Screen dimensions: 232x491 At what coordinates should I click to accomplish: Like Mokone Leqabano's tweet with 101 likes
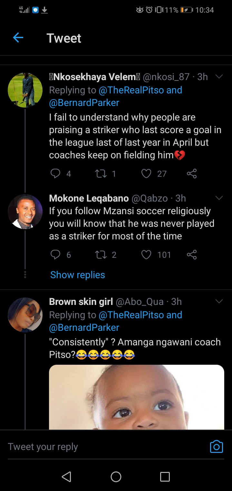coord(146,255)
